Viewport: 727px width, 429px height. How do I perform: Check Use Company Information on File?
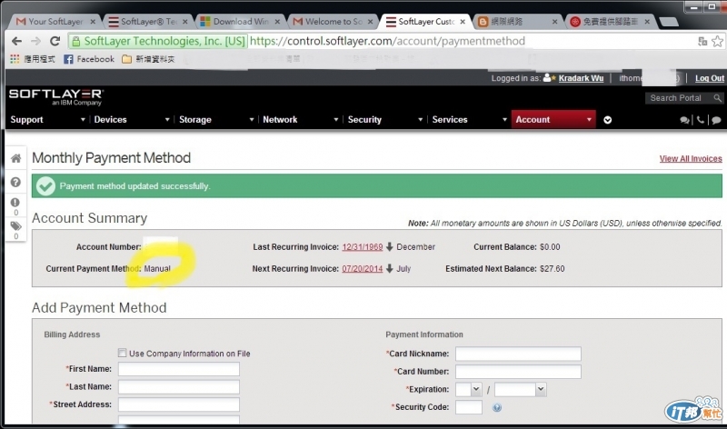pos(122,353)
